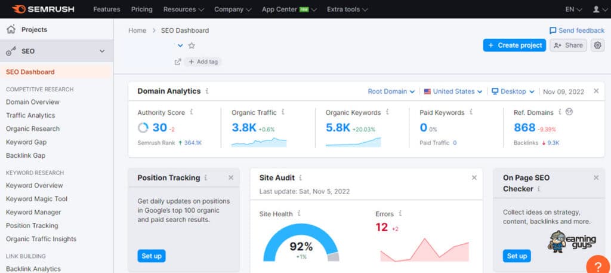Expand the Extra tools menu

pos(347,9)
